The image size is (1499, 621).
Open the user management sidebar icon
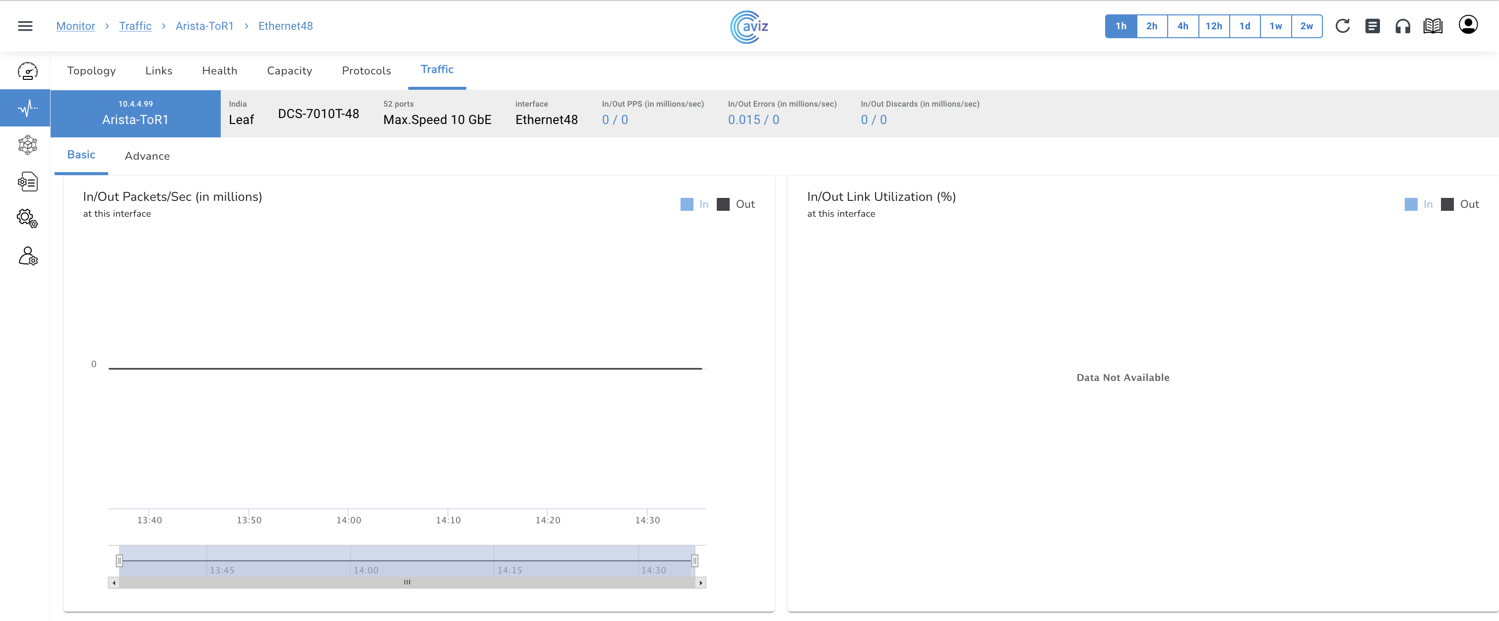27,256
